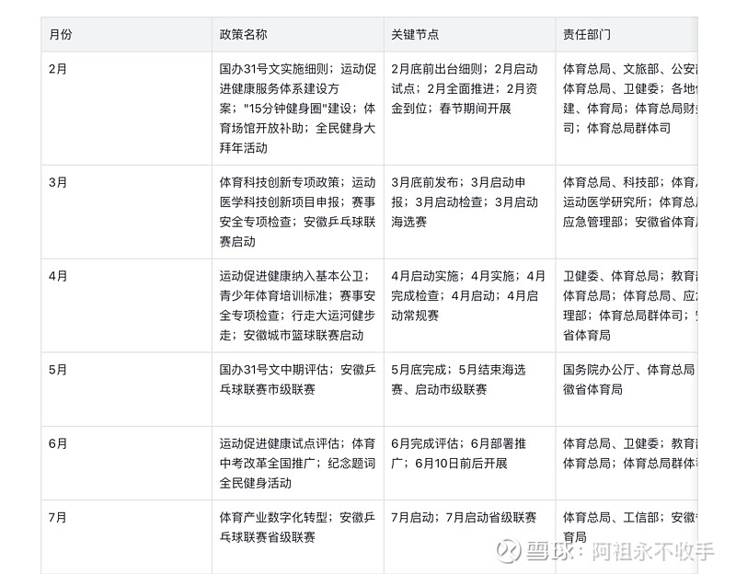Click department cell starting 体育总局、科技部

pos(627,212)
